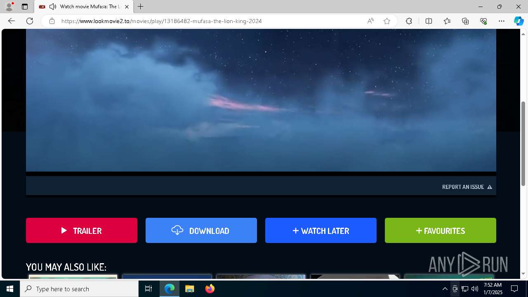Click the DOWNLOAD button
Screen dimensions: 528x297
201,231
